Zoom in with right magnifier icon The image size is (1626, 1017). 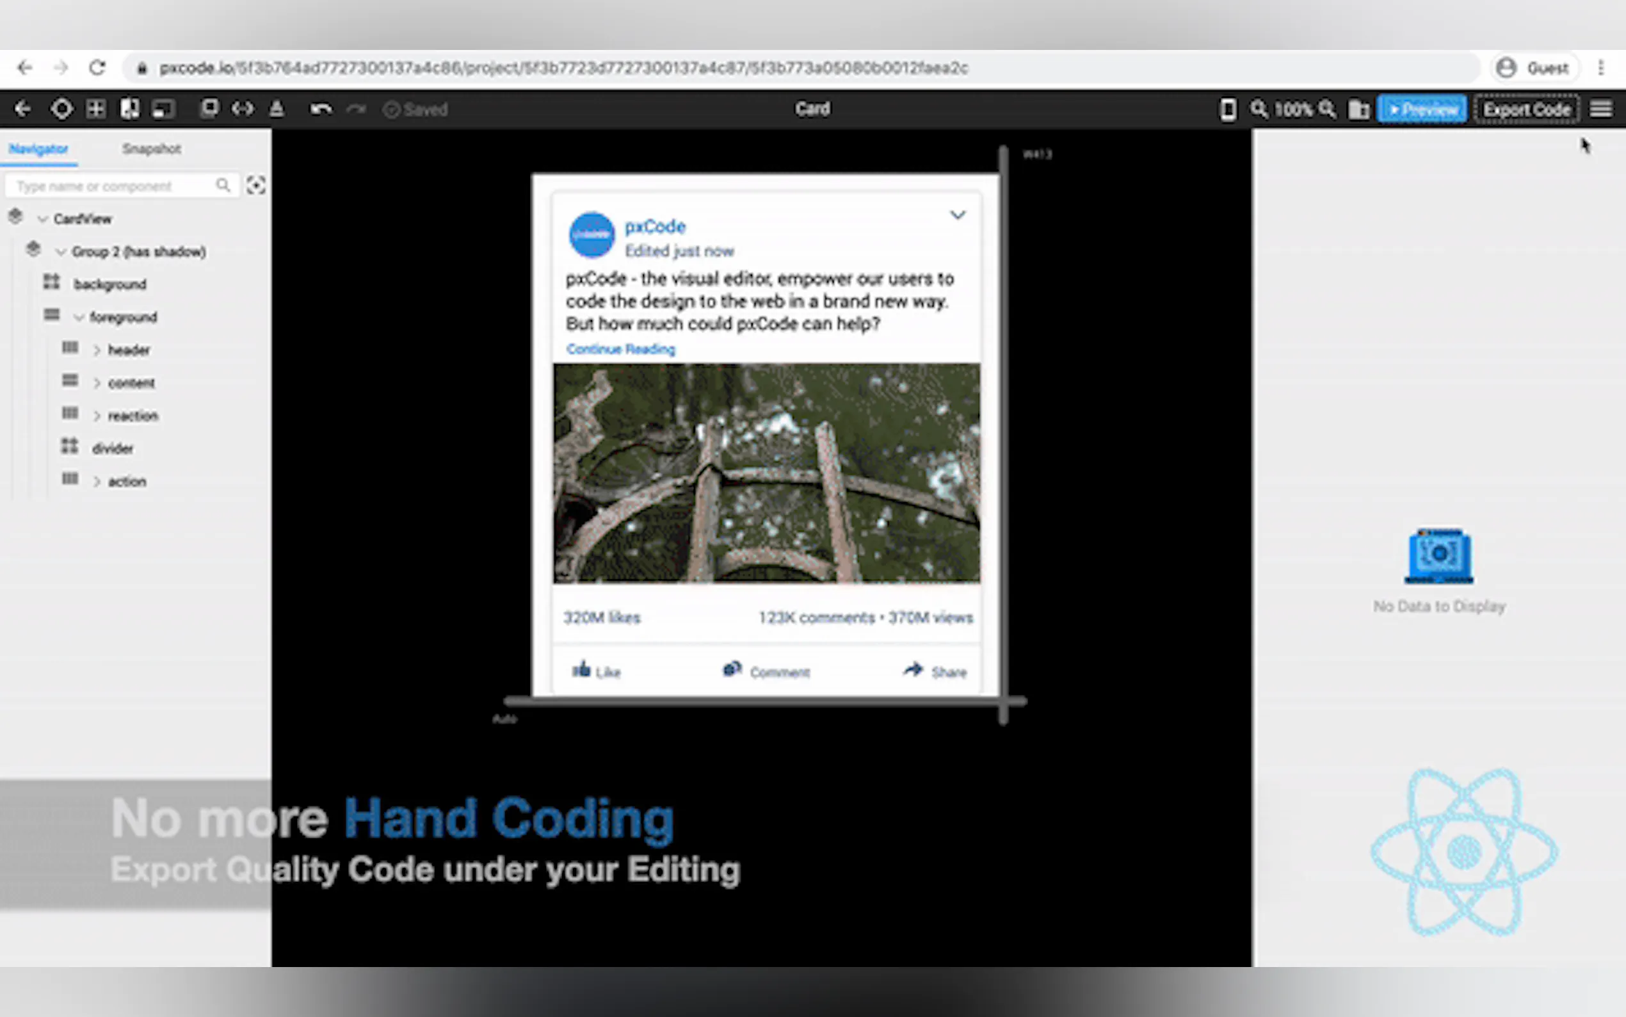pos(1327,109)
